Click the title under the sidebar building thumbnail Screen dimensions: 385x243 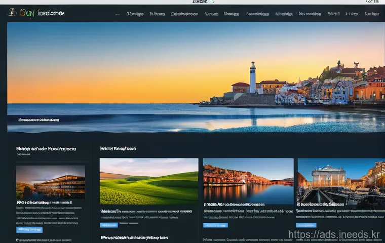click(45, 202)
